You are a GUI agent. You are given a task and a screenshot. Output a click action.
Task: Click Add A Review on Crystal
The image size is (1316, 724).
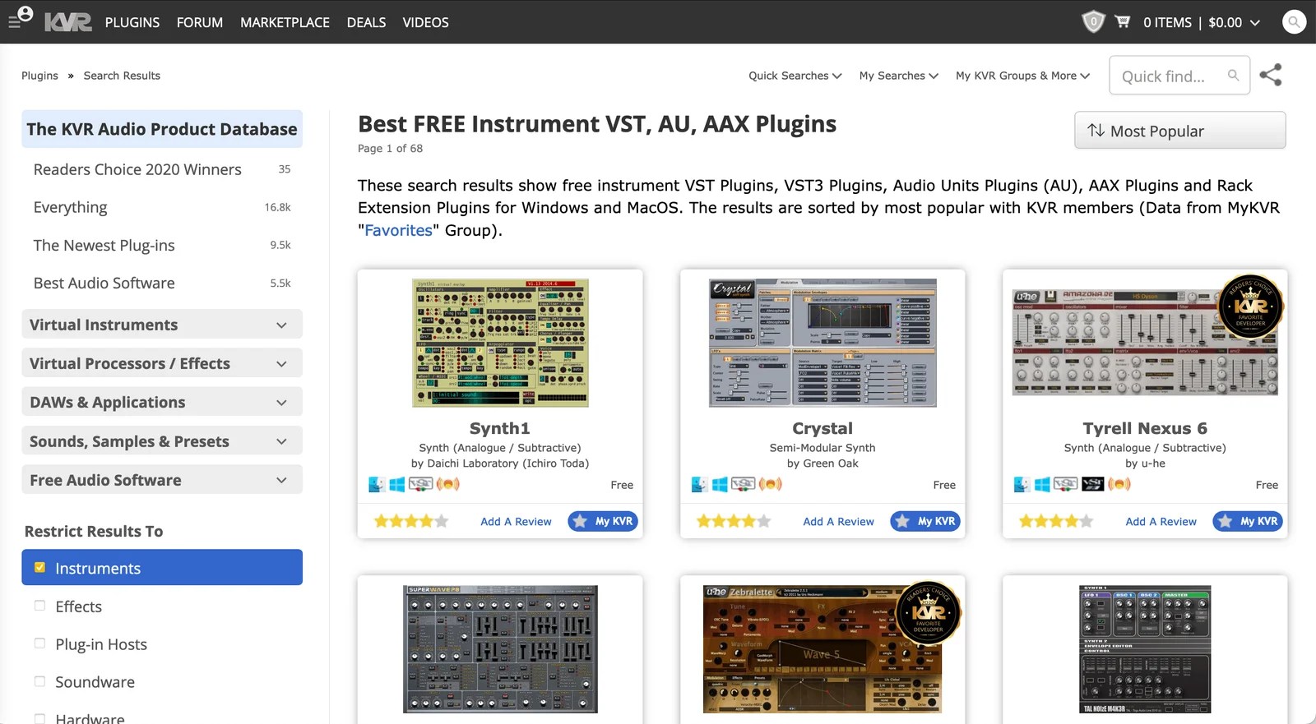(x=838, y=521)
